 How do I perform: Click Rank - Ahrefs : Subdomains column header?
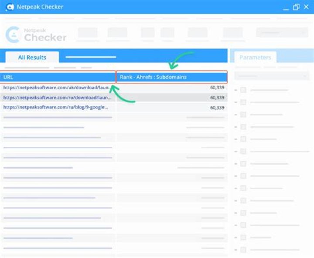coord(171,77)
